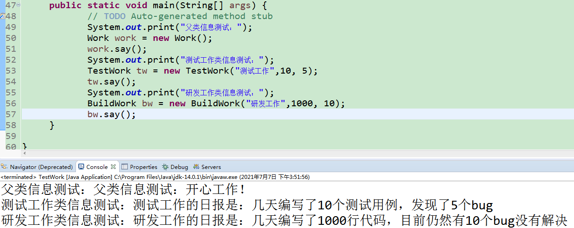Select the Console tab
The image size is (574, 228).
(97, 167)
